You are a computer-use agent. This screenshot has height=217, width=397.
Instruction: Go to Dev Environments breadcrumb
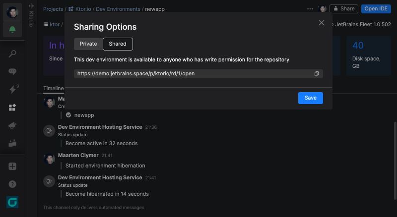pyautogui.click(x=118, y=9)
